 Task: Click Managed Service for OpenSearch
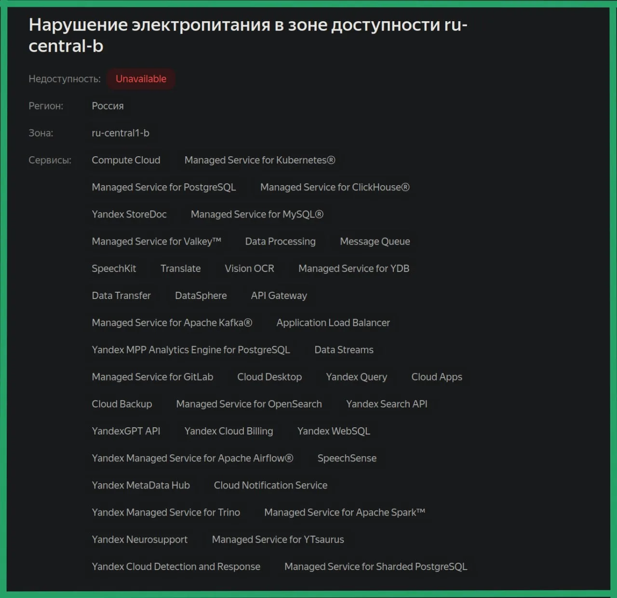point(249,404)
